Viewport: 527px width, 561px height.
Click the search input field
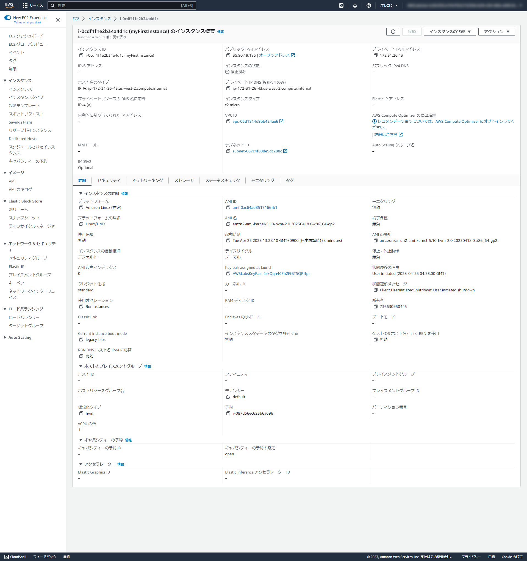[x=121, y=5]
